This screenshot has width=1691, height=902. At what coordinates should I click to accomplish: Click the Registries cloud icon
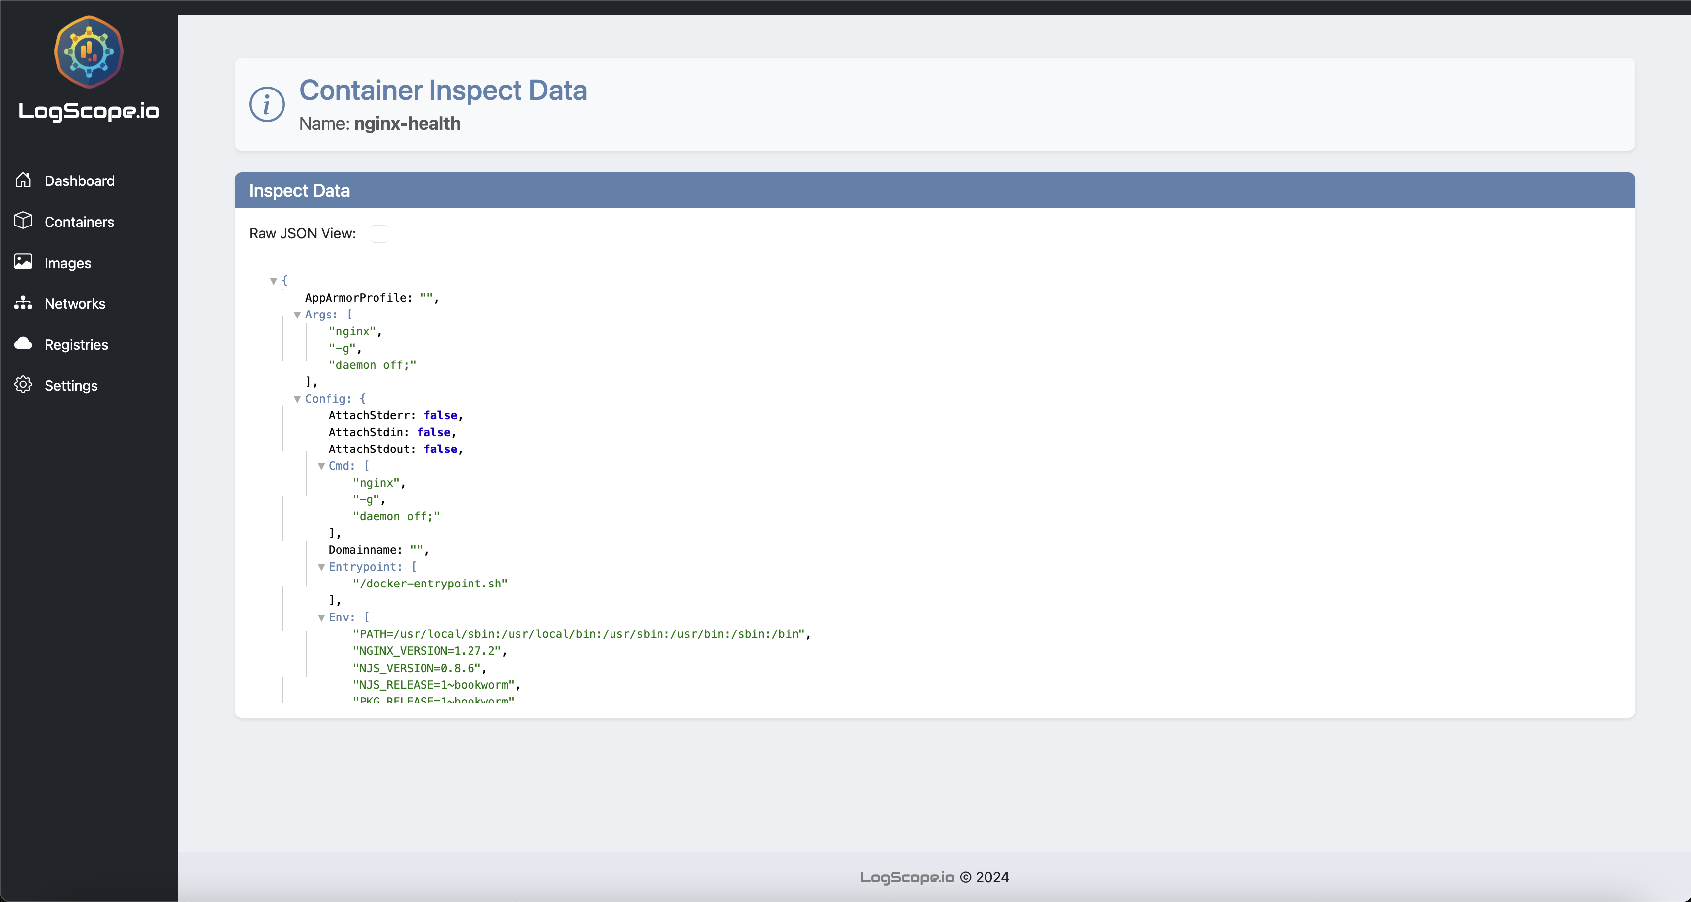[x=24, y=344]
